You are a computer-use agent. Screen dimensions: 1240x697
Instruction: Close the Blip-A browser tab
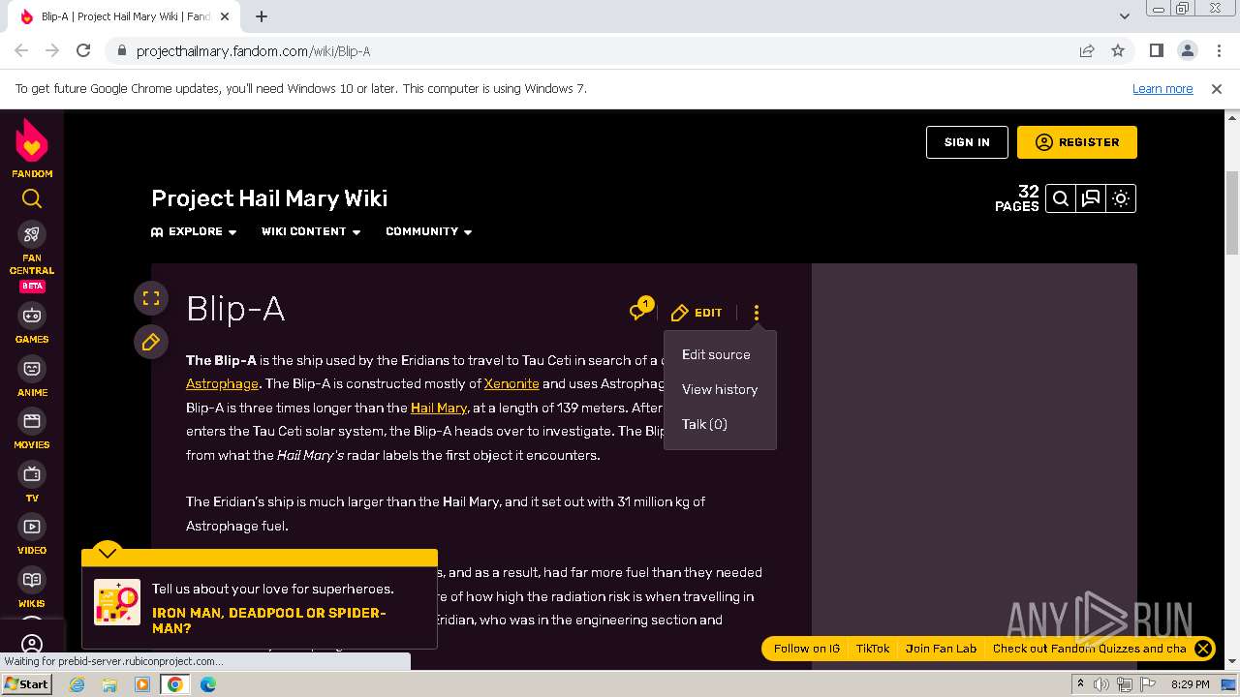click(227, 16)
